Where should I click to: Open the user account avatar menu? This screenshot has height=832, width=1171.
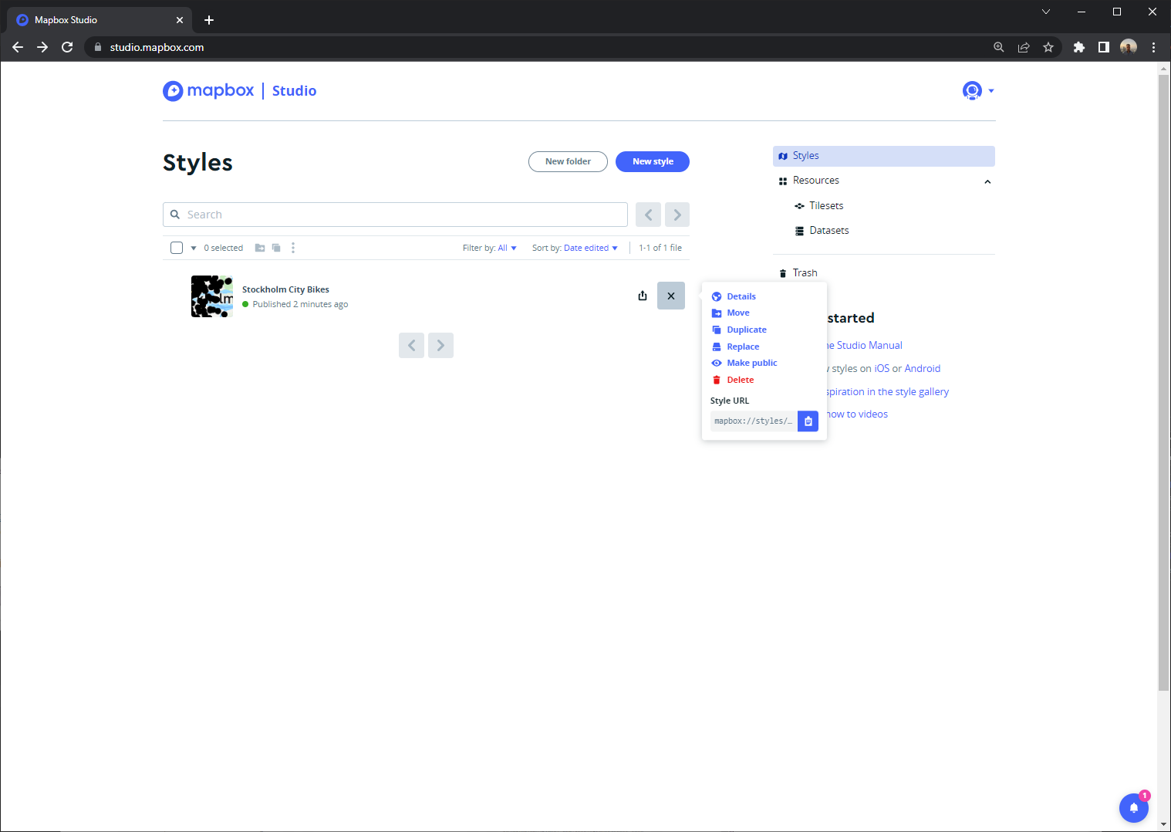click(x=972, y=90)
